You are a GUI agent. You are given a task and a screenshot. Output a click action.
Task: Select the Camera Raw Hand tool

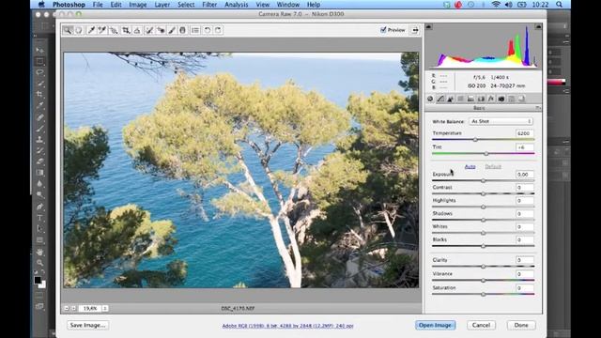click(79, 30)
